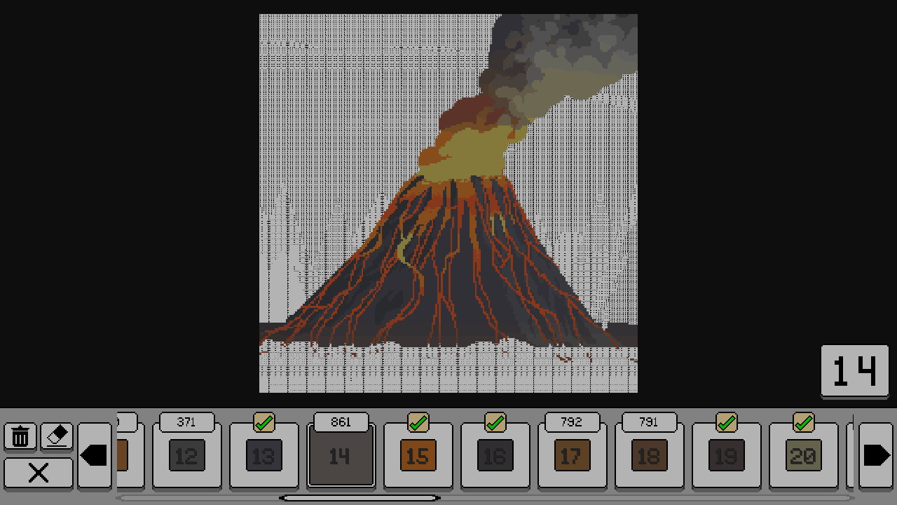Click the 371 counter above color 12
This screenshot has width=897, height=505.
coord(186,422)
